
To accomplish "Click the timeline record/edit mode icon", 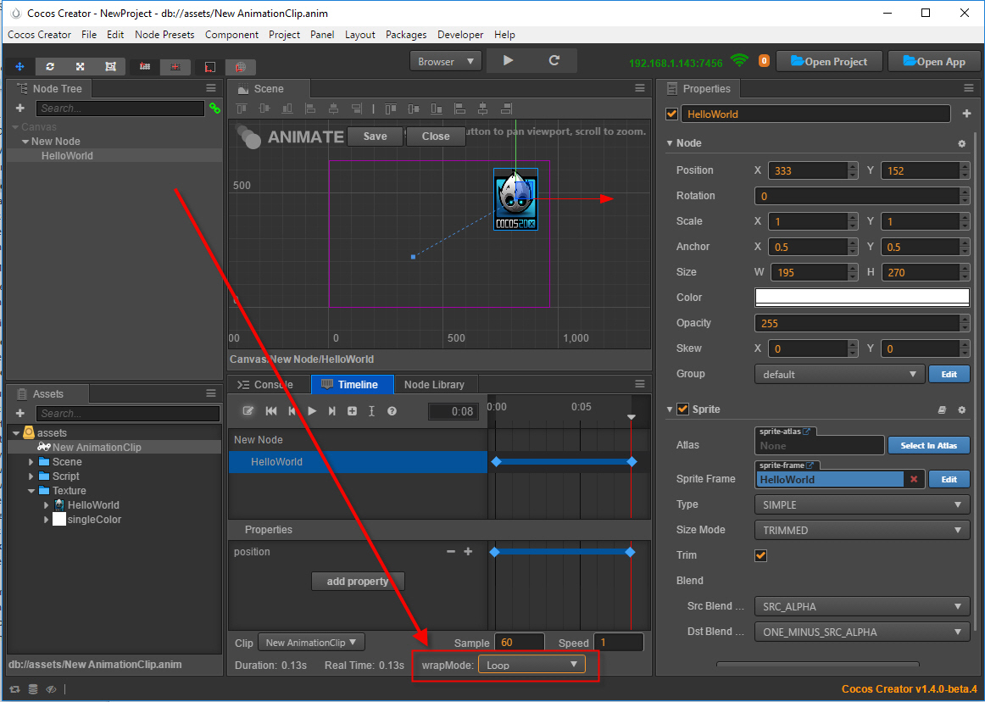I will [248, 411].
